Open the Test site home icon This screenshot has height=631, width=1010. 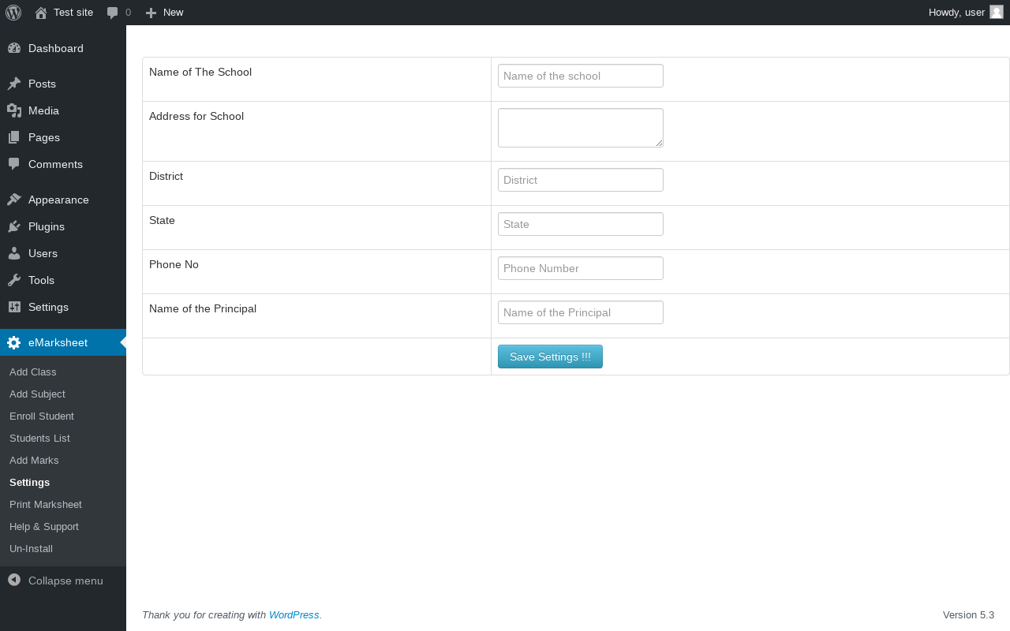click(x=41, y=13)
